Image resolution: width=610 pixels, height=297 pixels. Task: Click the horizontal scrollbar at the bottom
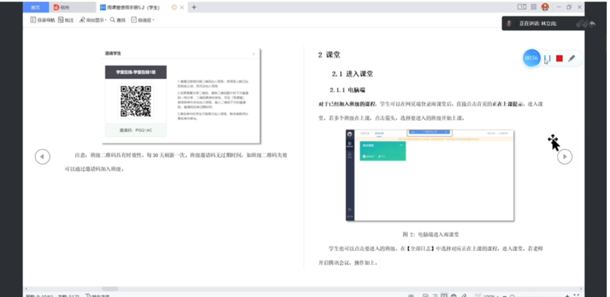110,289
